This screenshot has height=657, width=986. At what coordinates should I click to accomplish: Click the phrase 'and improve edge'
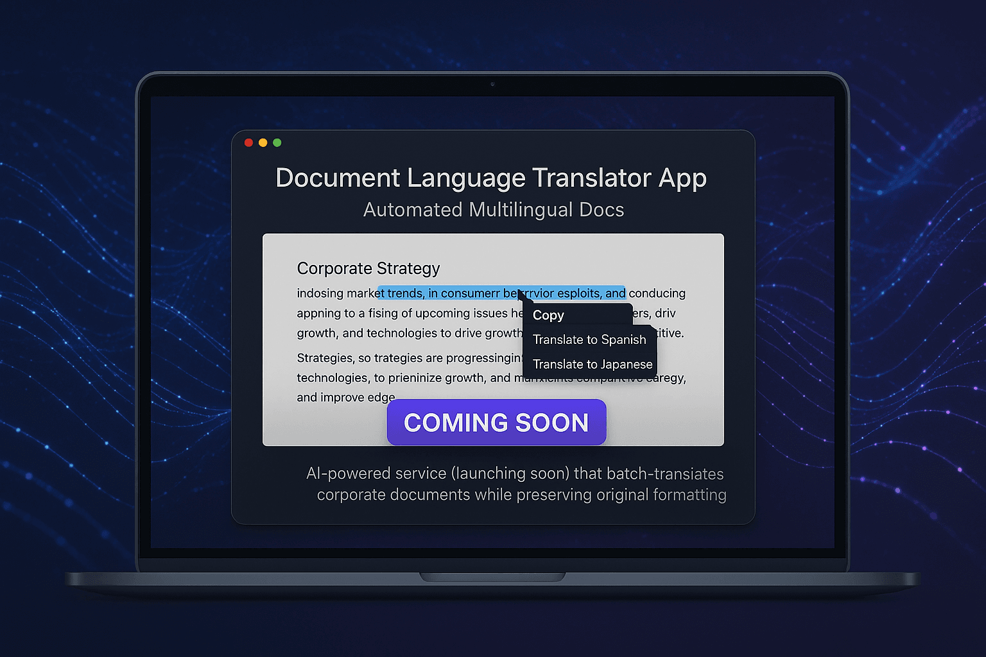click(x=346, y=397)
